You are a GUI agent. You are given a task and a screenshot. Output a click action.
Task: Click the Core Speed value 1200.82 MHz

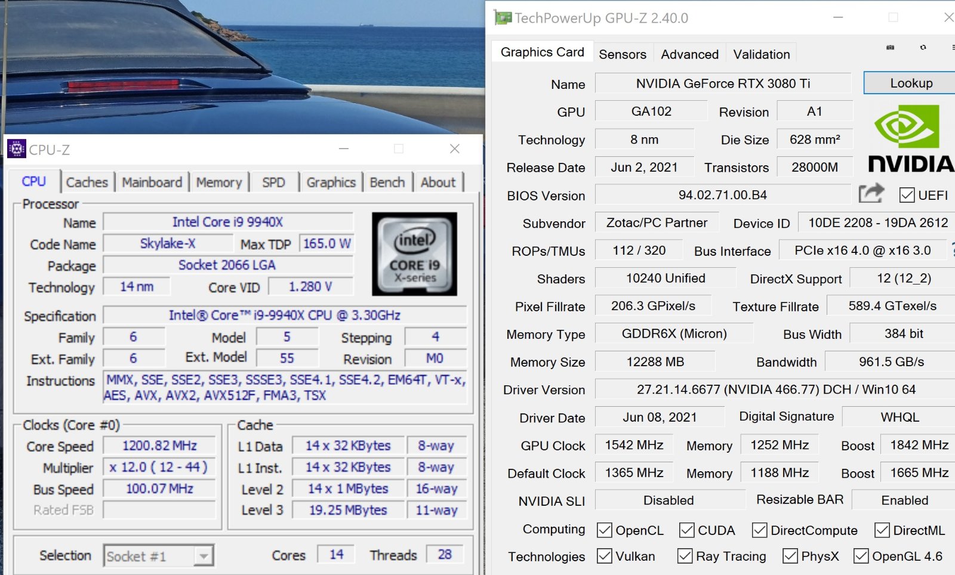tap(159, 446)
